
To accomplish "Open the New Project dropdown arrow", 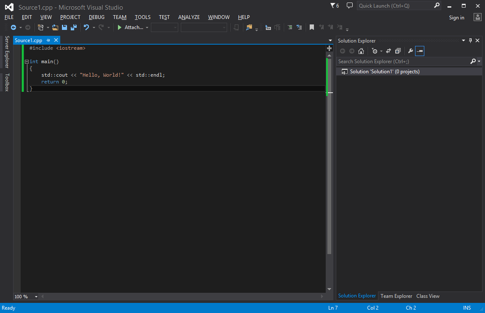I will tap(48, 27).
